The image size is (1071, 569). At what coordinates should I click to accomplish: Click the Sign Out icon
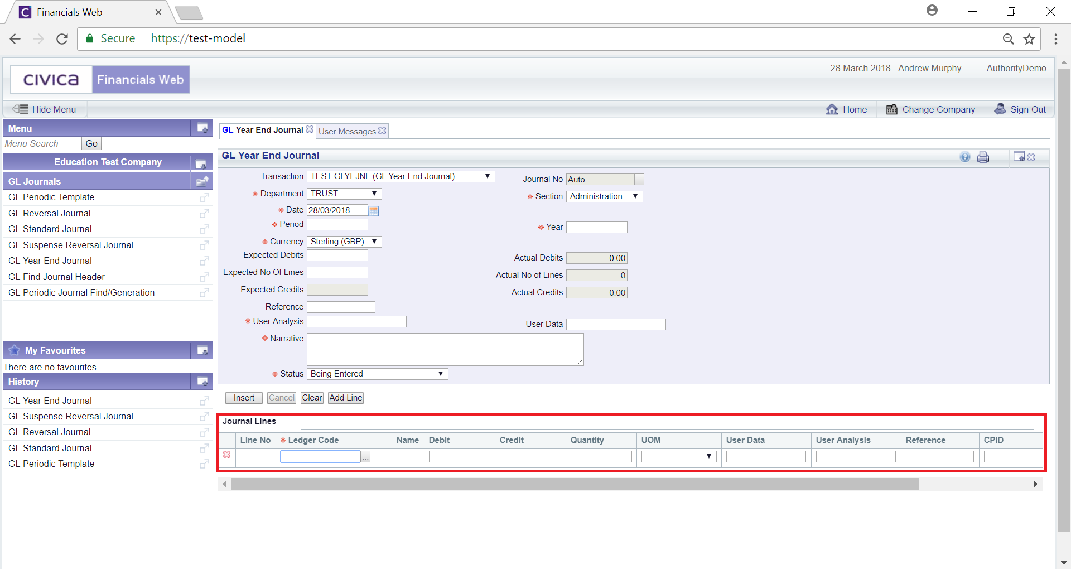1000,109
